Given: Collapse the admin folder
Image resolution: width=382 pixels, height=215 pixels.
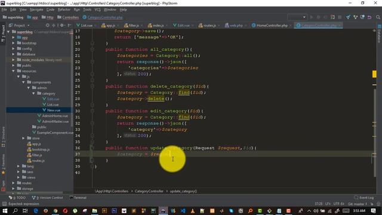Looking at the screenshot, I should pyautogui.click(x=29, y=88).
